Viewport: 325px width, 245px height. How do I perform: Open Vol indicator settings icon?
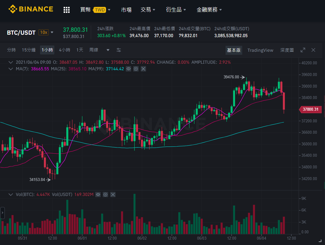(105, 194)
